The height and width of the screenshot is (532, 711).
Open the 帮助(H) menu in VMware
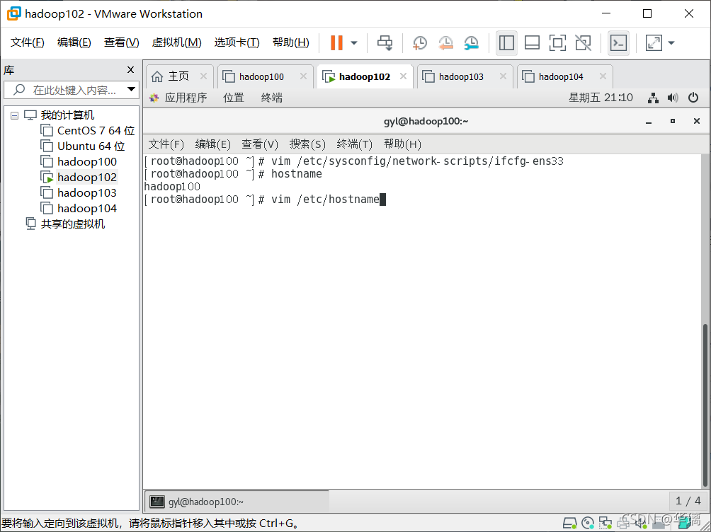coord(290,42)
